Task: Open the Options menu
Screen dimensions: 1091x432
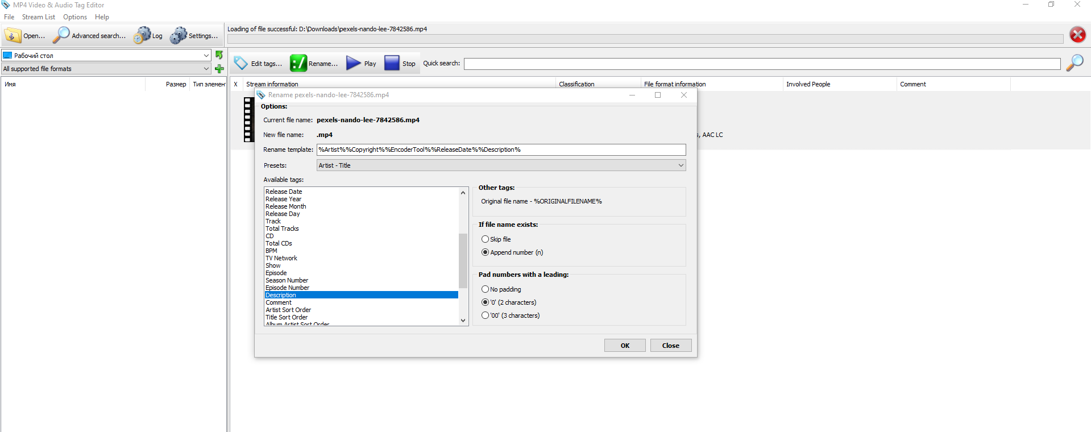Action: [75, 17]
